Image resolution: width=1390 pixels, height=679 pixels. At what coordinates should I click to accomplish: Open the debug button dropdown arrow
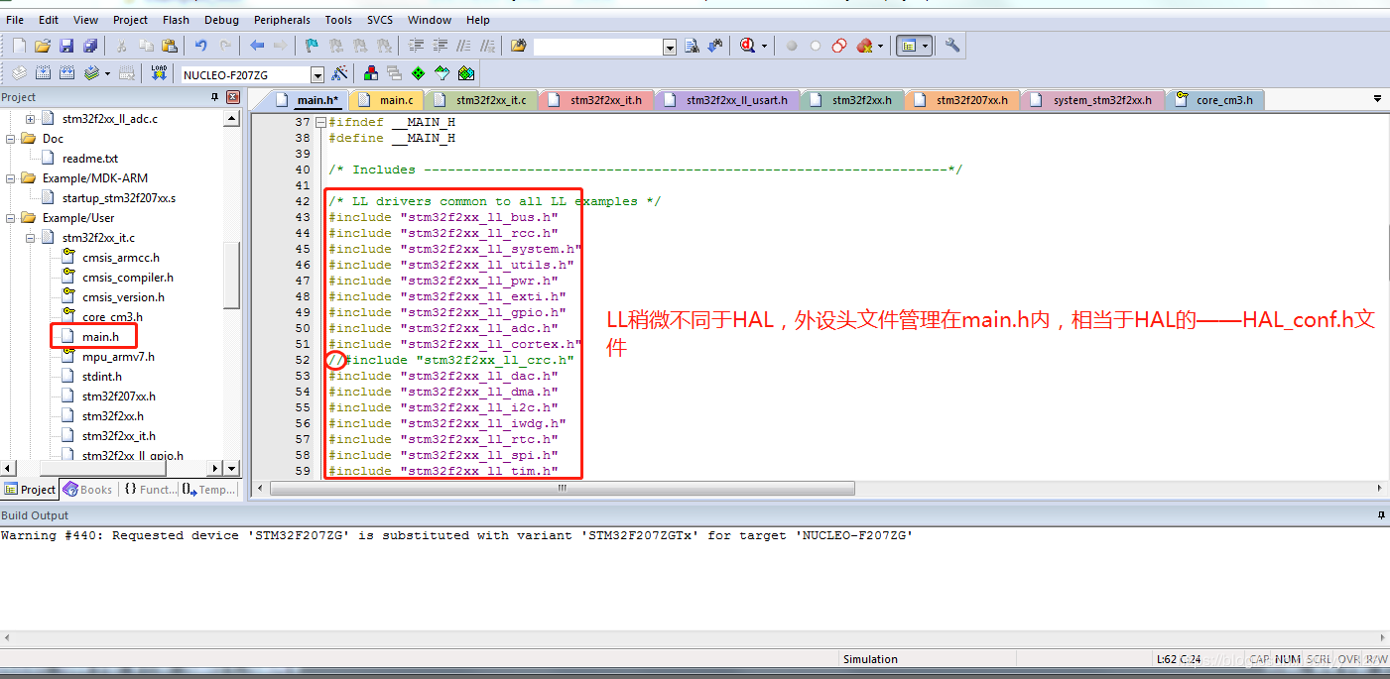pyautogui.click(x=765, y=46)
